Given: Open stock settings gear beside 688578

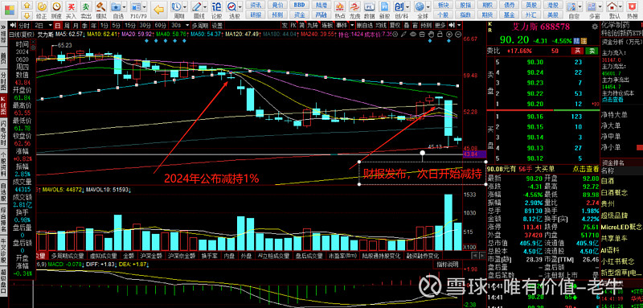Looking at the screenshot, I should point(595,27).
